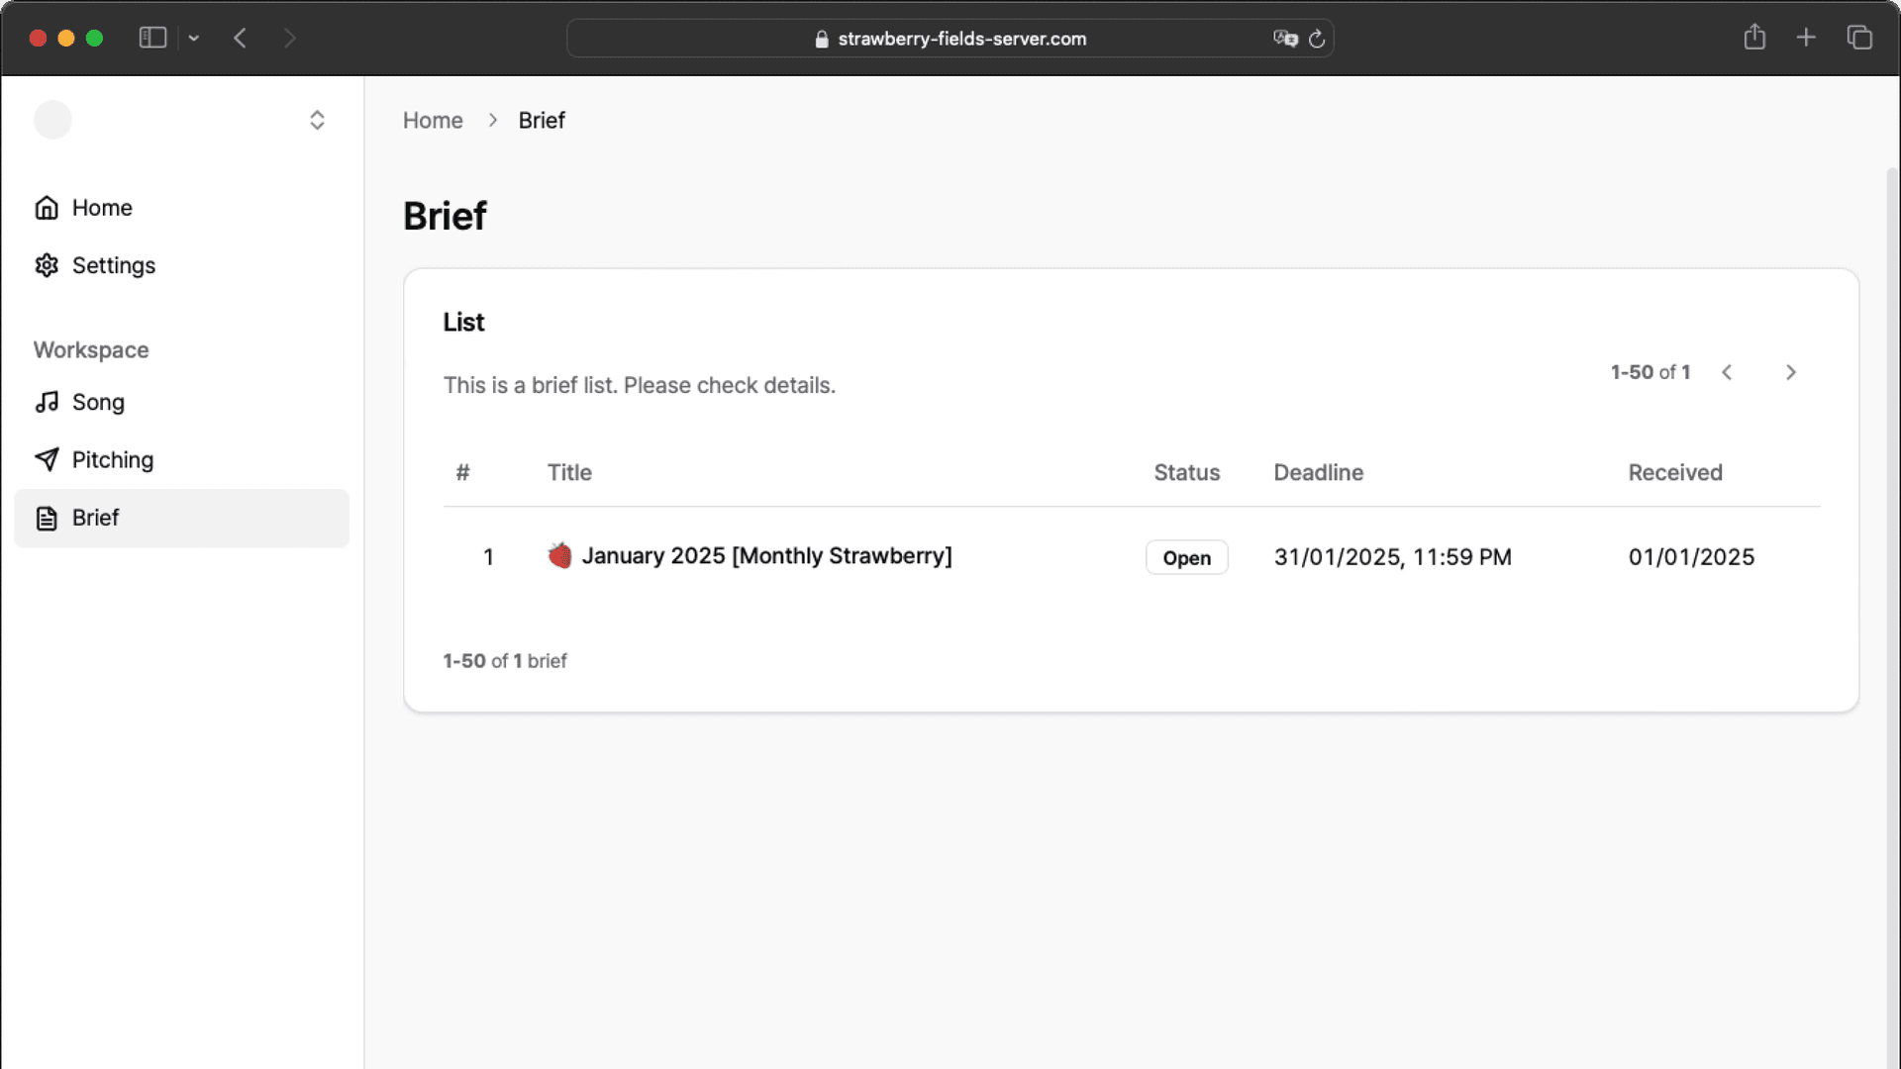The width and height of the screenshot is (1901, 1069).
Task: Click the translate icon in address bar
Action: (x=1285, y=39)
